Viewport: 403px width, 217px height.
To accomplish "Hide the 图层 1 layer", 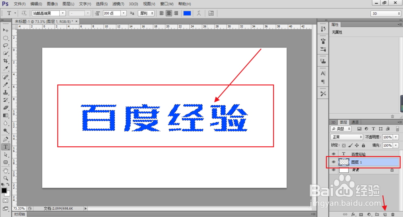I will pos(334,162).
